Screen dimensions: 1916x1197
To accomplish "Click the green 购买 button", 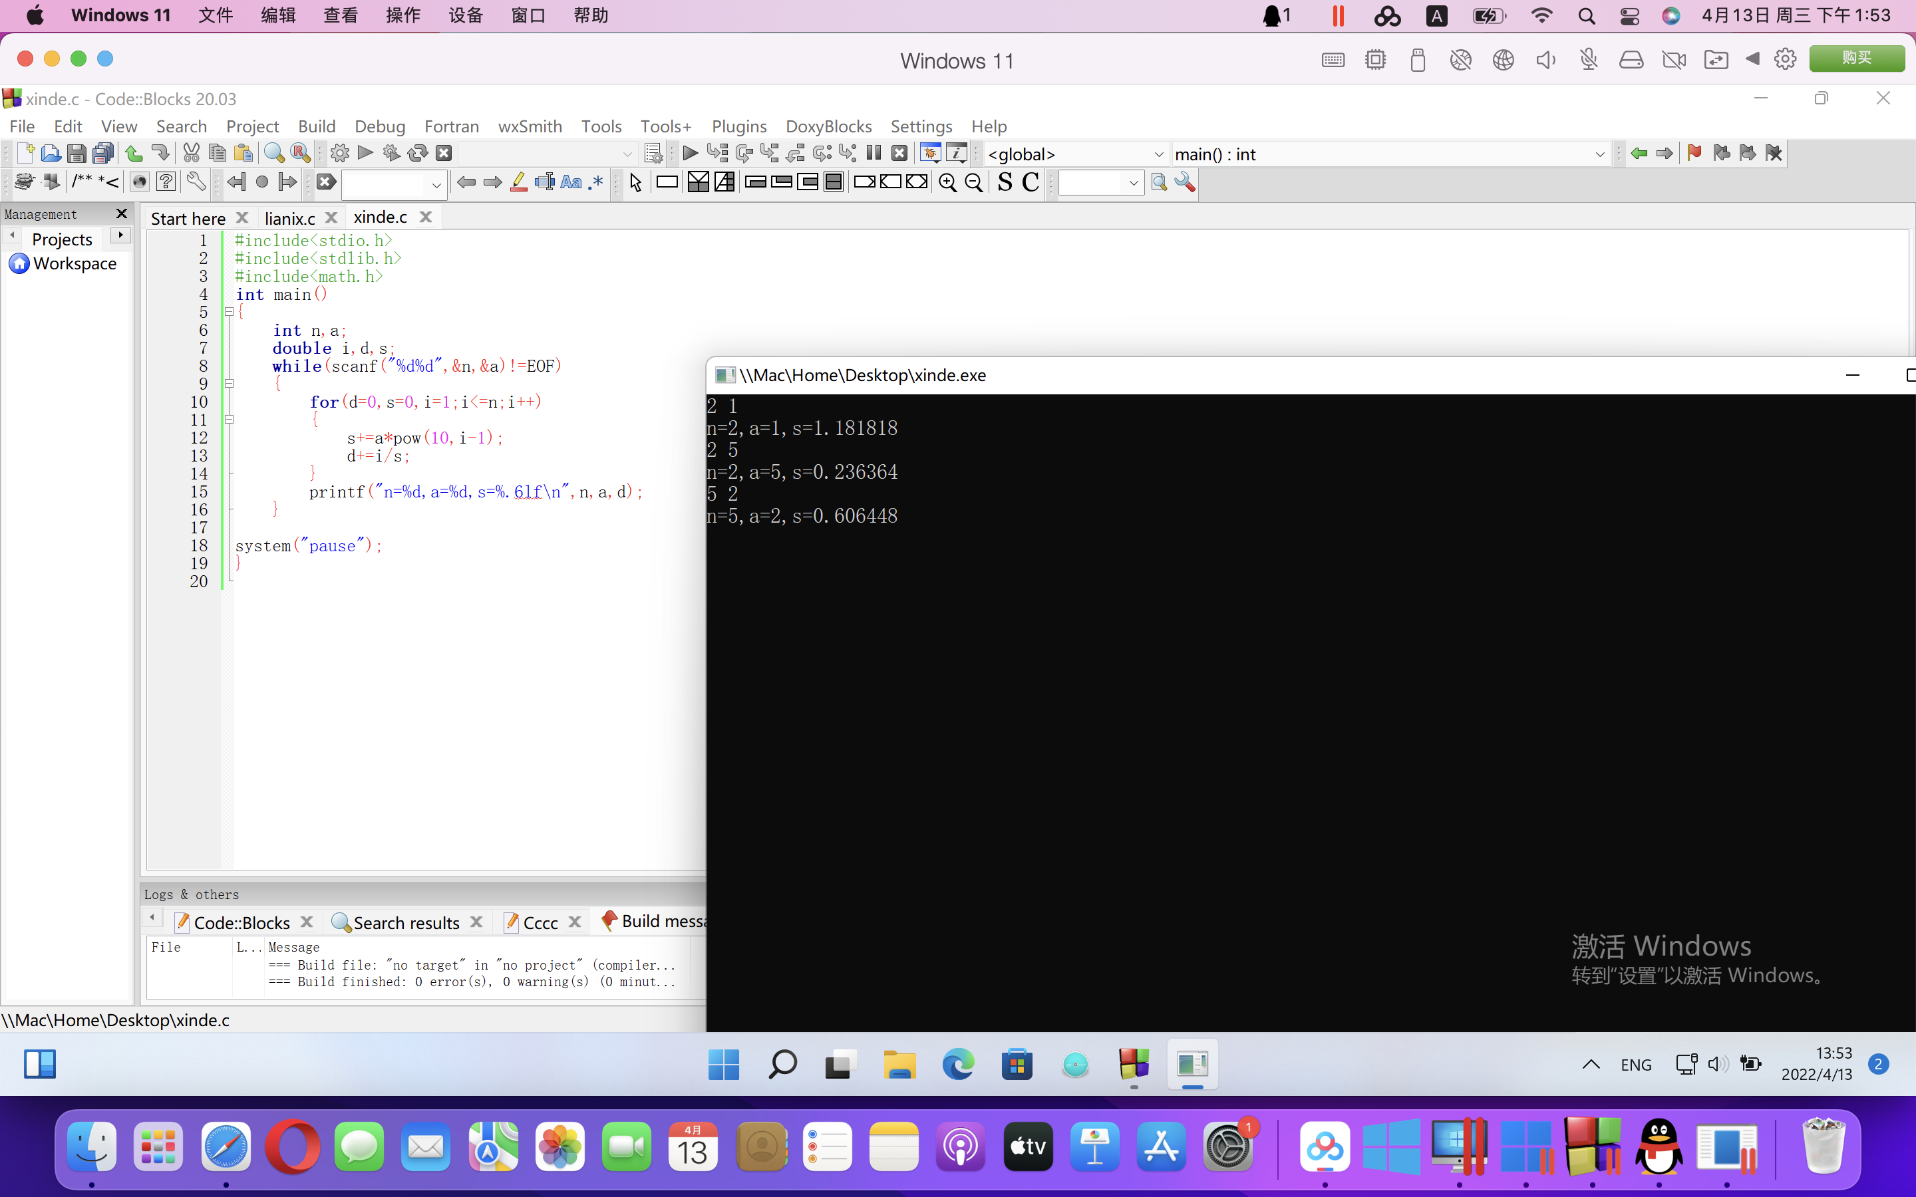I will (1856, 59).
